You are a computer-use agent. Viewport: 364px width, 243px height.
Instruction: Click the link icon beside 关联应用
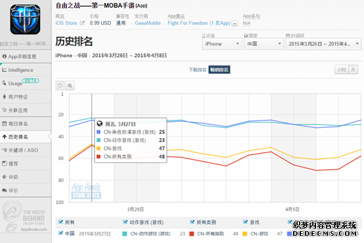[4, 110]
